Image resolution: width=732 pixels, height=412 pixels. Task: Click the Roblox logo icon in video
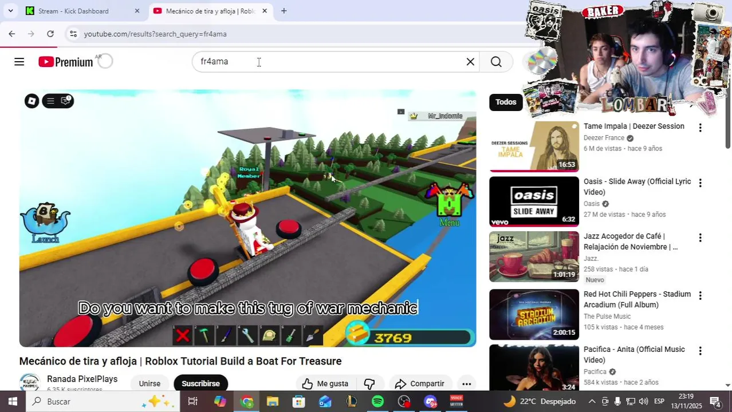[x=32, y=101]
